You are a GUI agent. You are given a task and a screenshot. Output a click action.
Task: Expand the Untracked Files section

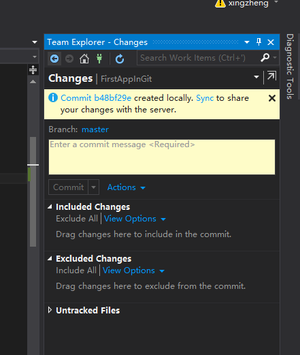50,310
